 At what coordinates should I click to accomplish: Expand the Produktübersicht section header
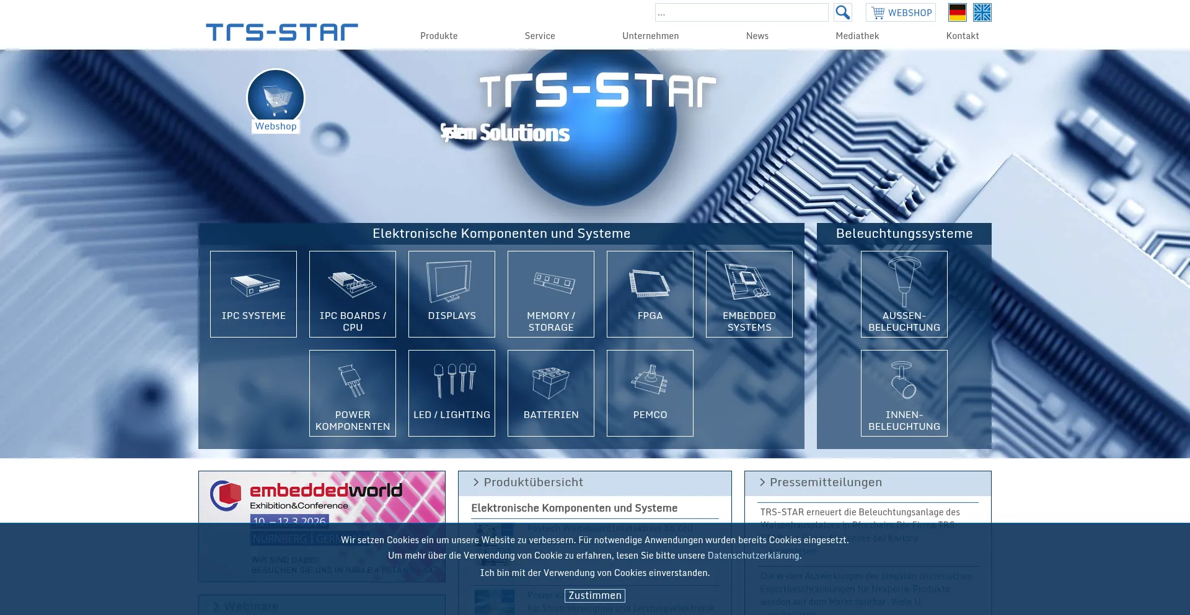tap(533, 482)
